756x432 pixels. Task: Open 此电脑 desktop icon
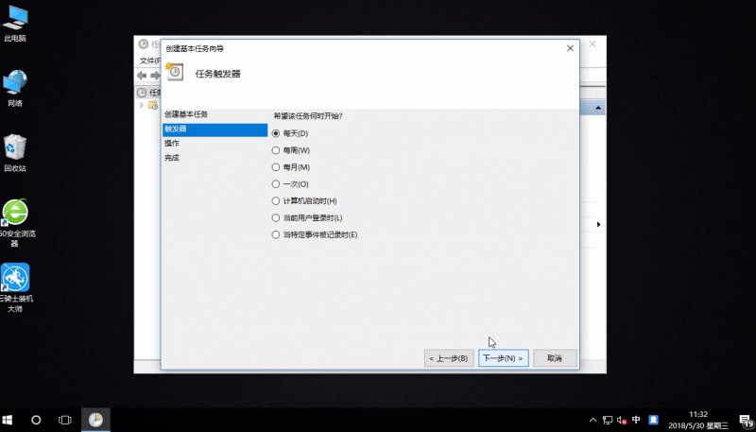tap(15, 24)
